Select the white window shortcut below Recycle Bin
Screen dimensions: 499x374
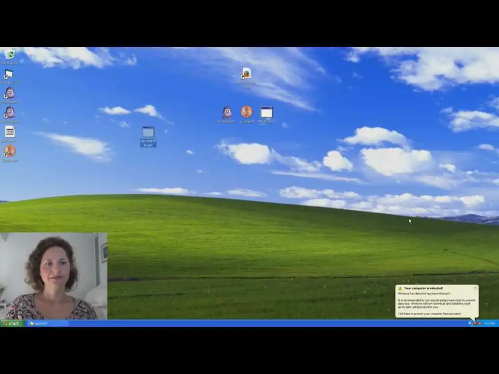9,75
